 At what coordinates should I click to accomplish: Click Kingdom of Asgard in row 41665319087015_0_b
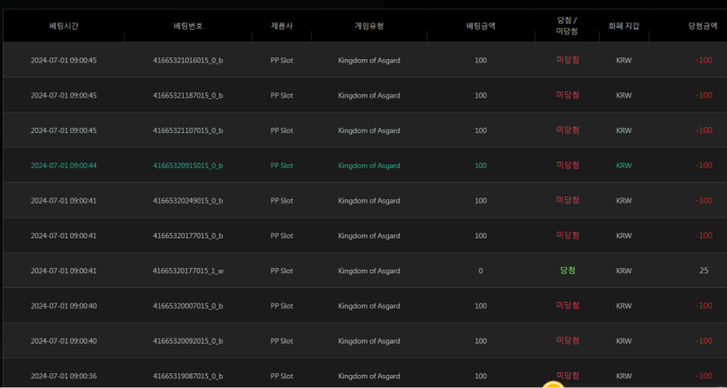[368, 376]
